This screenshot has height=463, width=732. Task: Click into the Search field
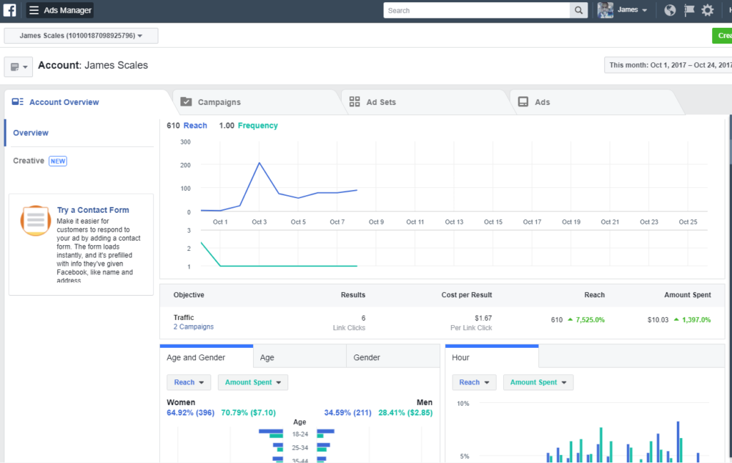click(x=477, y=10)
